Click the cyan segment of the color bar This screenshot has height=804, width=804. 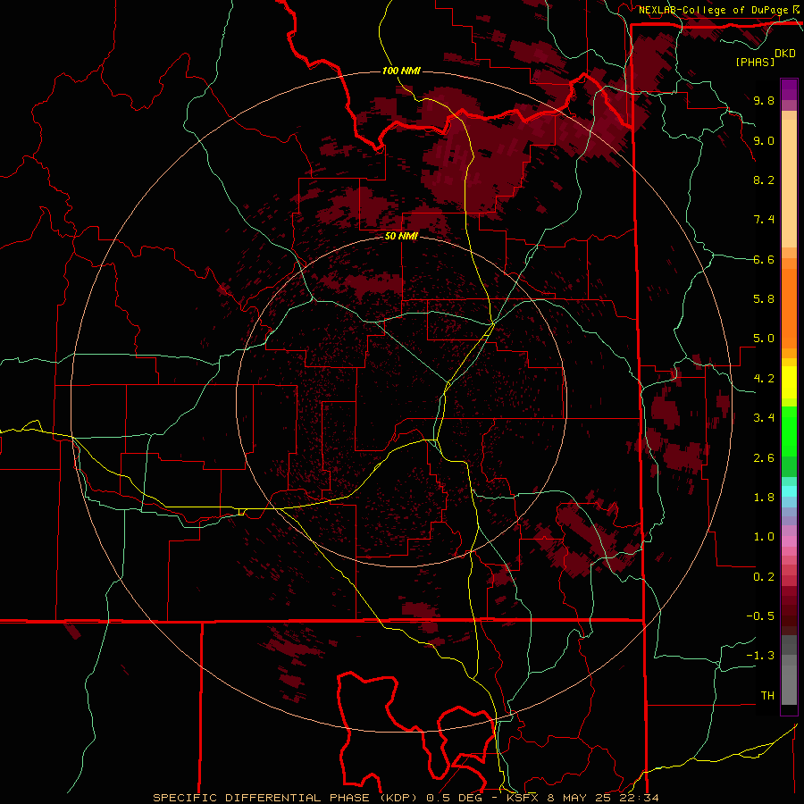[789, 491]
